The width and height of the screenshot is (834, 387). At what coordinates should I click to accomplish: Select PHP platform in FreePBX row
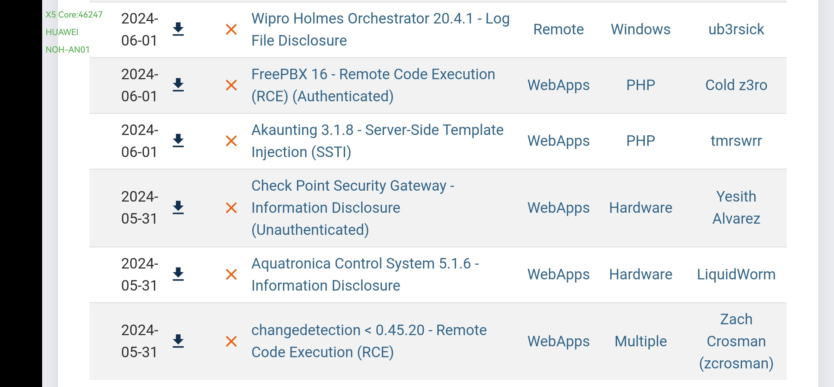(x=641, y=85)
